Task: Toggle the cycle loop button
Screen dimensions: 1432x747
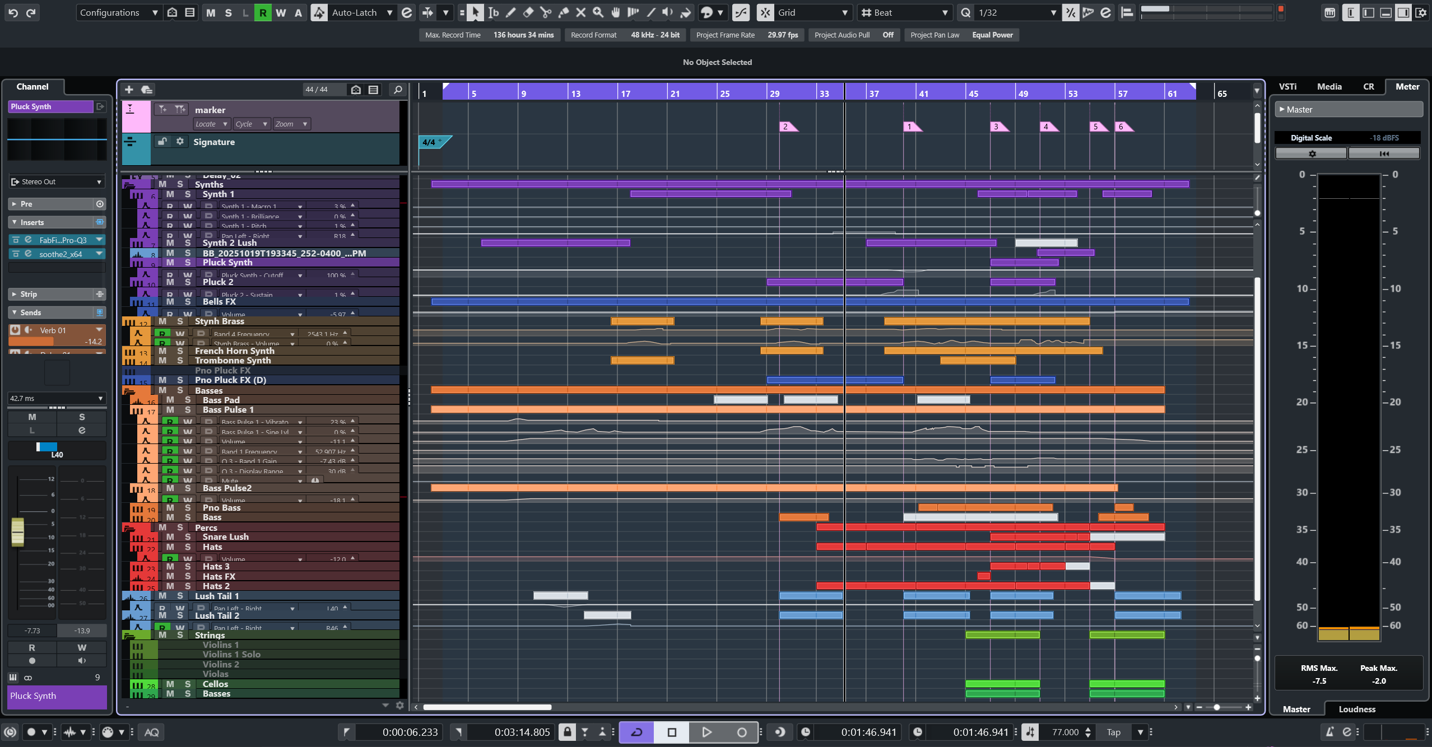Action: (636, 732)
